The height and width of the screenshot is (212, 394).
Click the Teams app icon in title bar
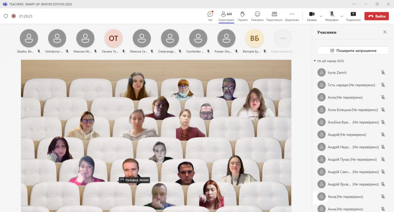(x=5, y=4)
